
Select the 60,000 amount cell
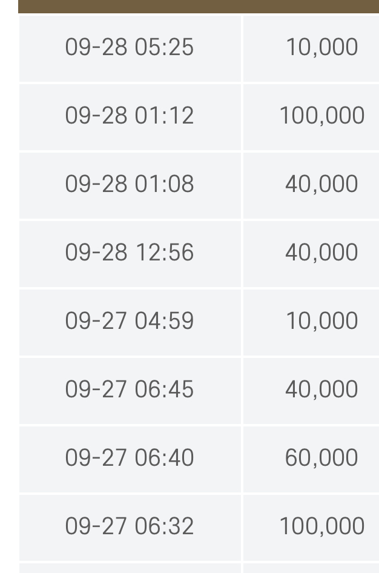pos(321,459)
